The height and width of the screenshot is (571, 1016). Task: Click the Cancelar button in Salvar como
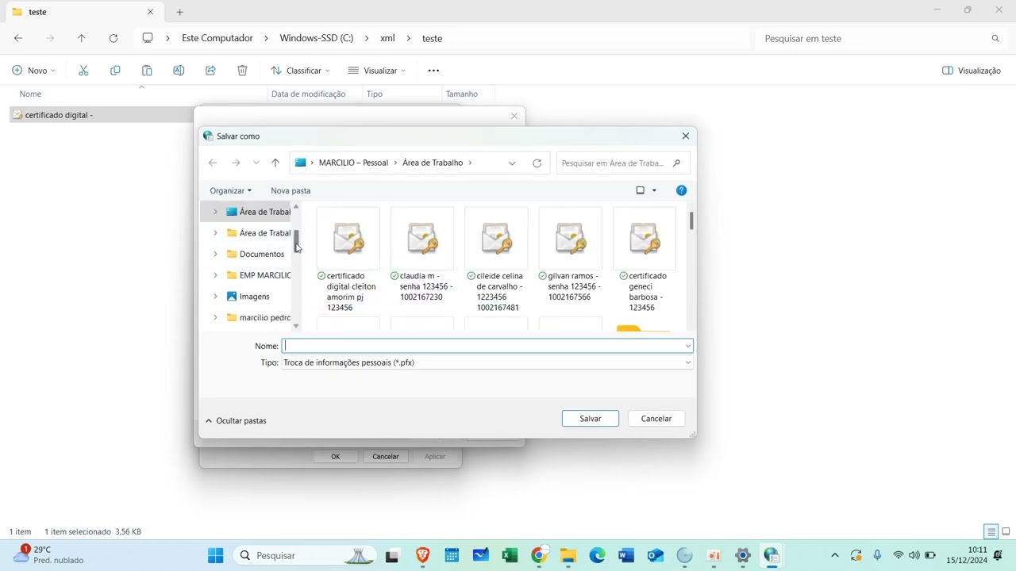(x=656, y=418)
